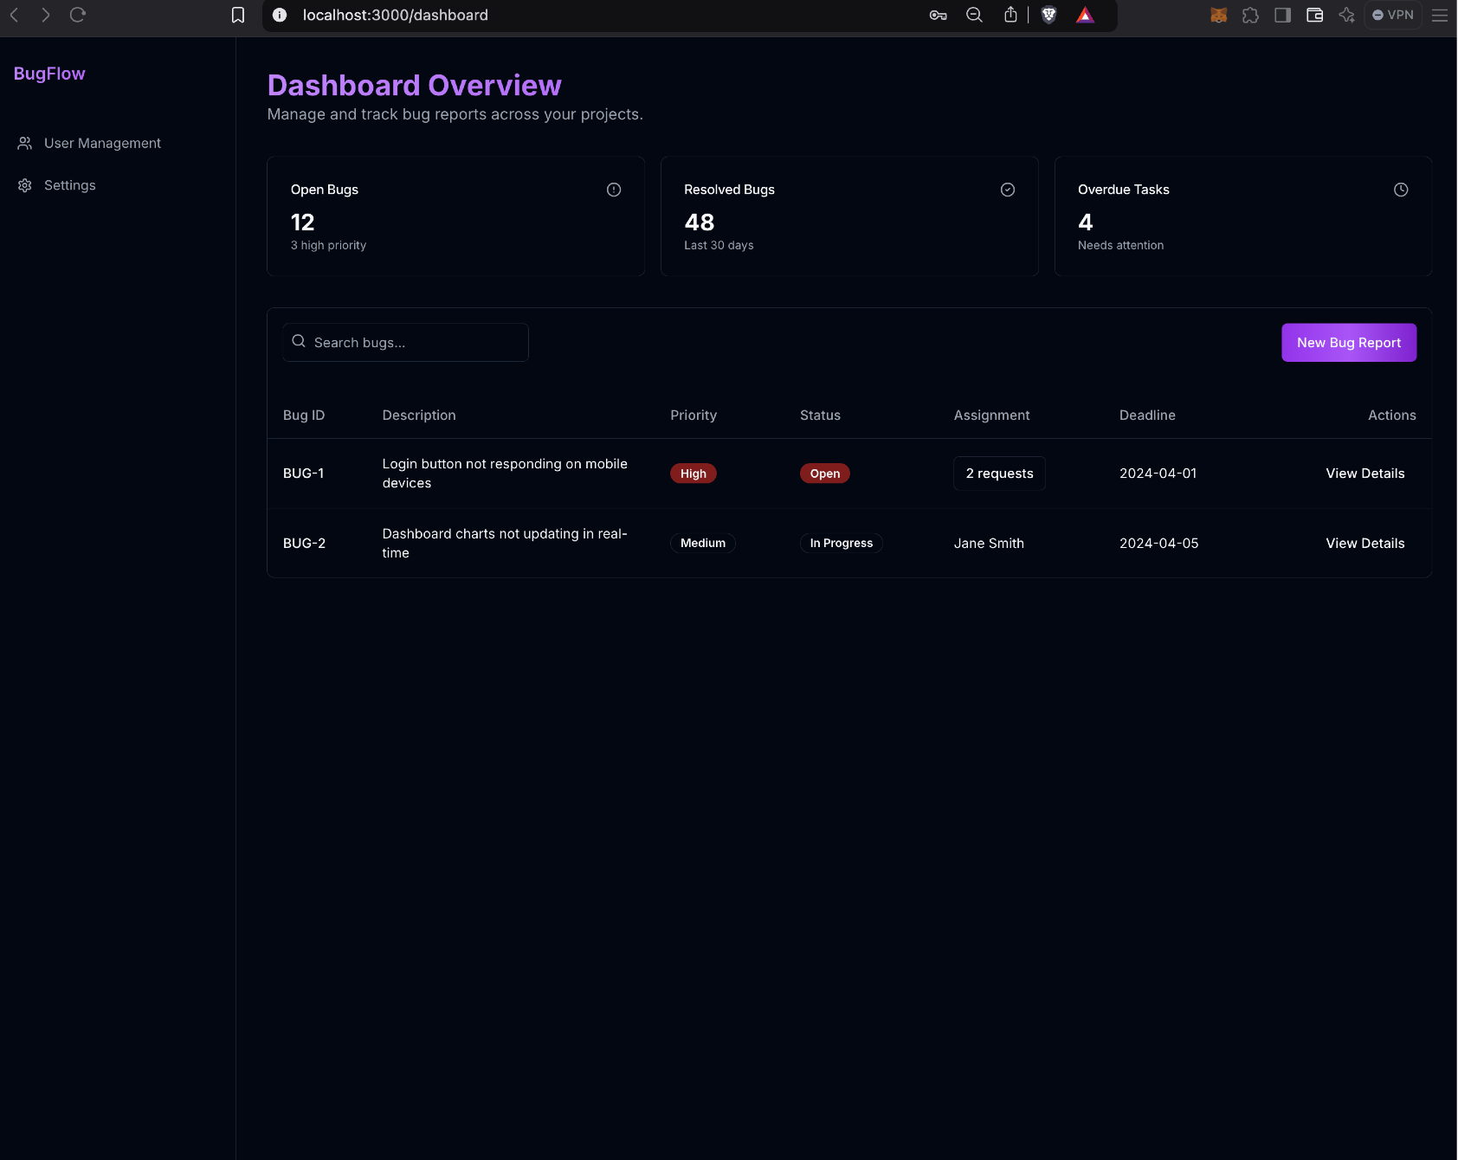The image size is (1458, 1160).
Task: View Details for BUG-2
Action: [1364, 544]
